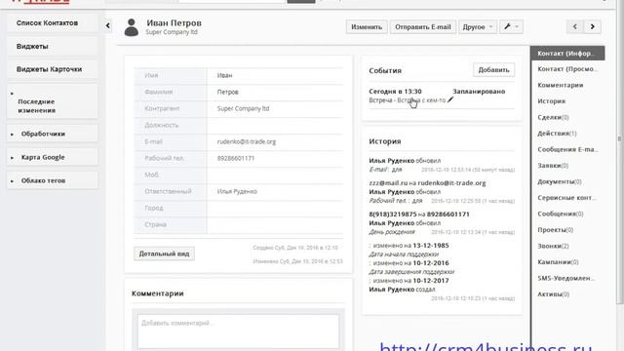Screen dimensions: 624x351
Task: Click the Super Company ltd field value
Action: point(243,108)
